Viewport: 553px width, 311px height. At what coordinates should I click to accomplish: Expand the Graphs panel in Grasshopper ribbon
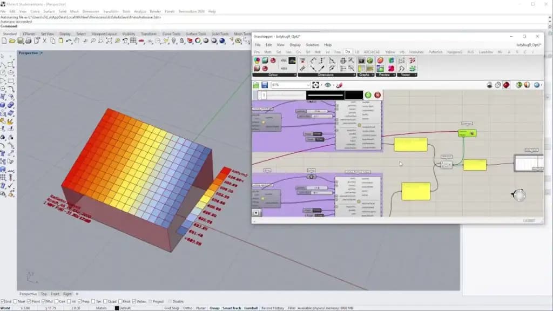(x=373, y=75)
